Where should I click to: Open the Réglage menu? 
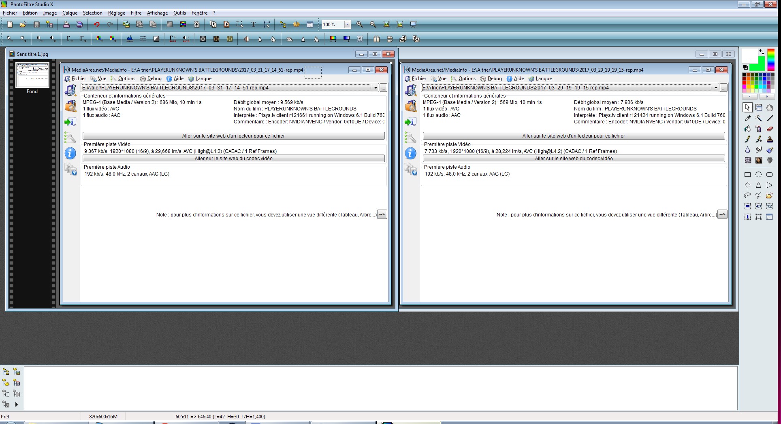point(117,13)
